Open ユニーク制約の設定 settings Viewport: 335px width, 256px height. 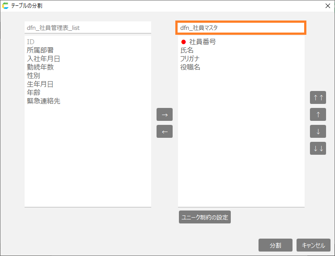204,217
